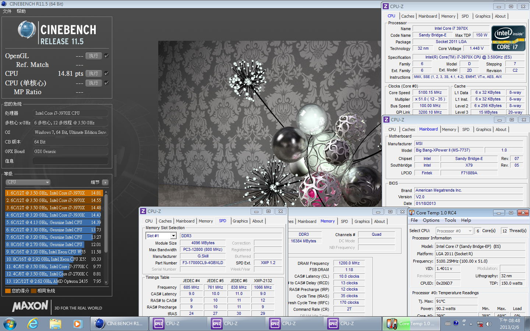Click scroll-down arrow of ranking list

[106, 282]
